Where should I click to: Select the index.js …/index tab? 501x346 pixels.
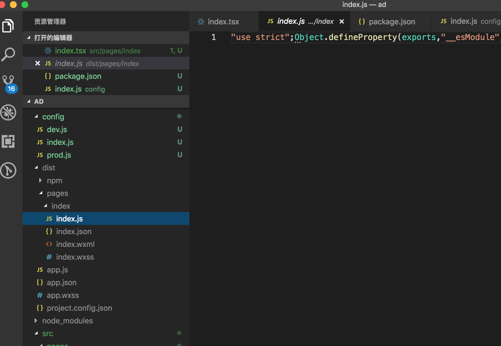pos(304,21)
